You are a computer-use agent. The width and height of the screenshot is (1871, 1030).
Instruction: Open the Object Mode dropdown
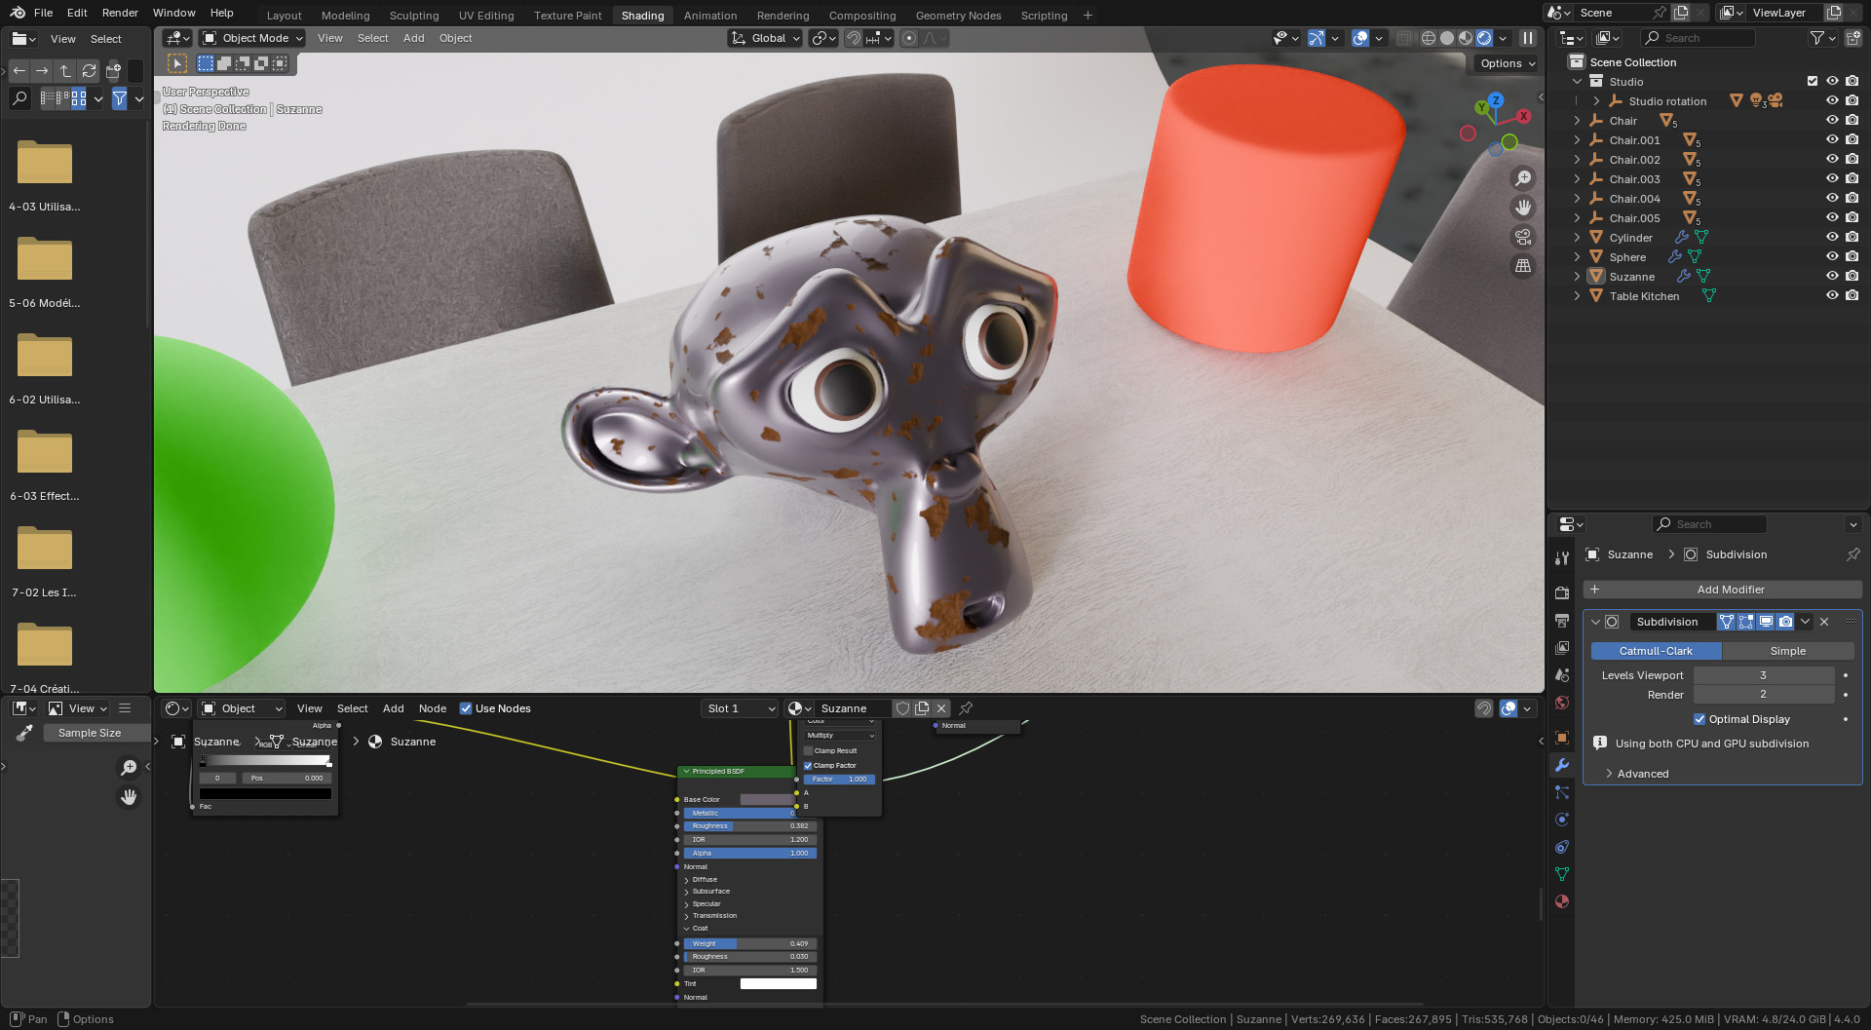(252, 38)
